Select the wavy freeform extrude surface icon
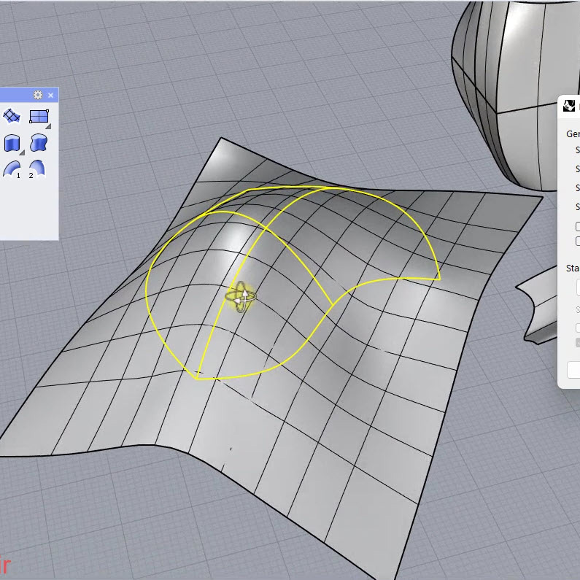This screenshot has width=580, height=580. click(38, 142)
